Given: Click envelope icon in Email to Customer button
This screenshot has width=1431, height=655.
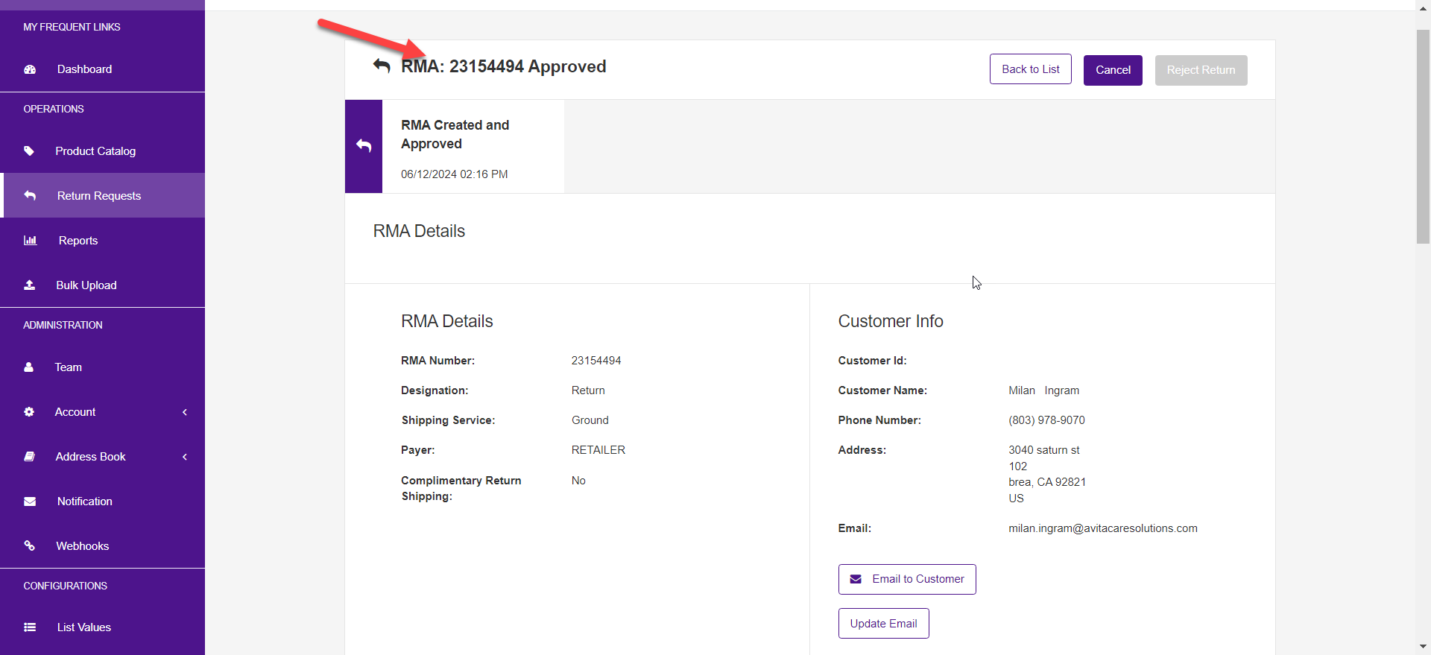Looking at the screenshot, I should coord(856,579).
